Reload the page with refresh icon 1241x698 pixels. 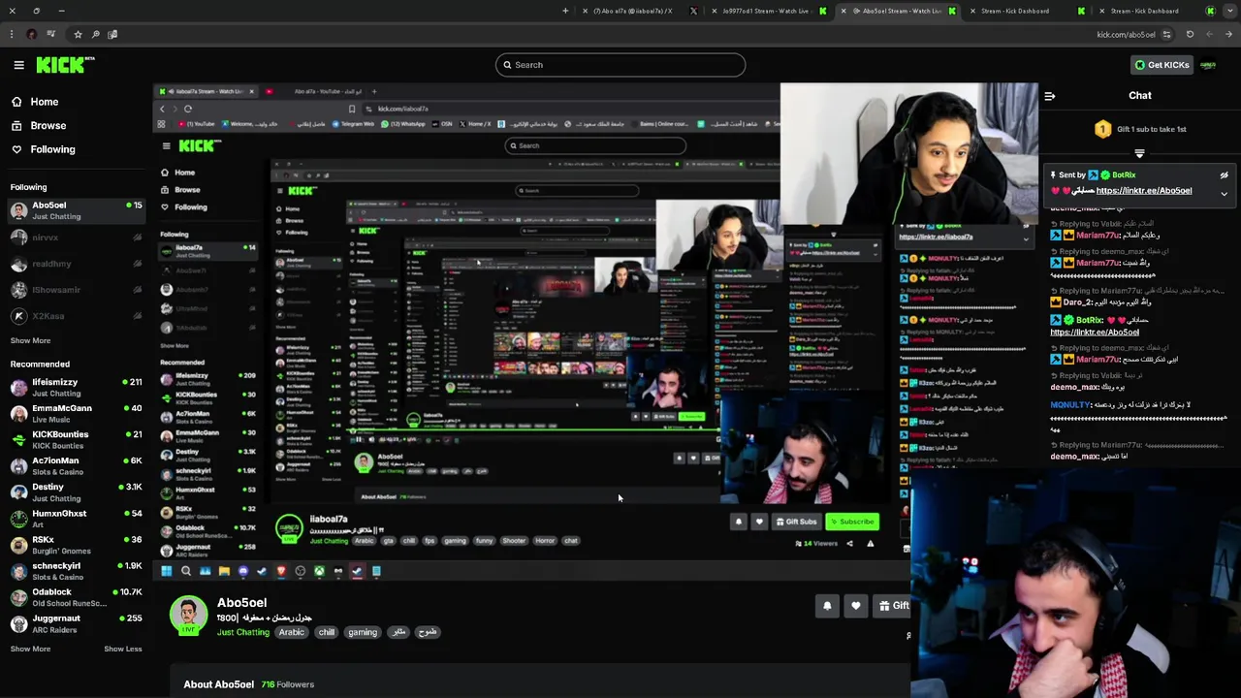click(x=1190, y=35)
